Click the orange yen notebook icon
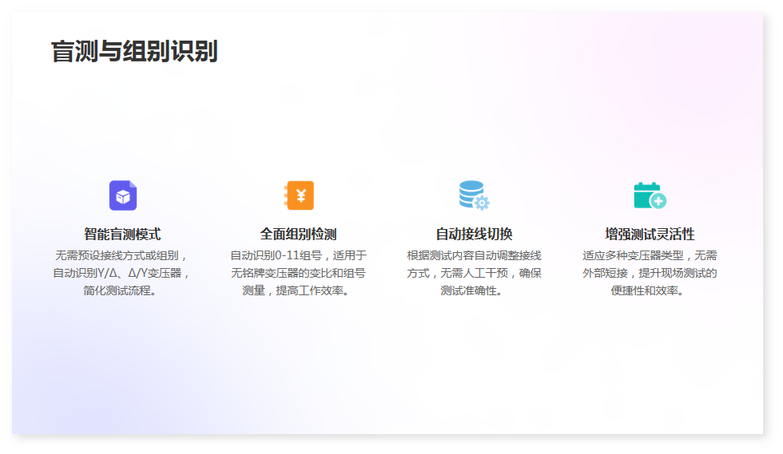This screenshot has height=454, width=783. 298,195
